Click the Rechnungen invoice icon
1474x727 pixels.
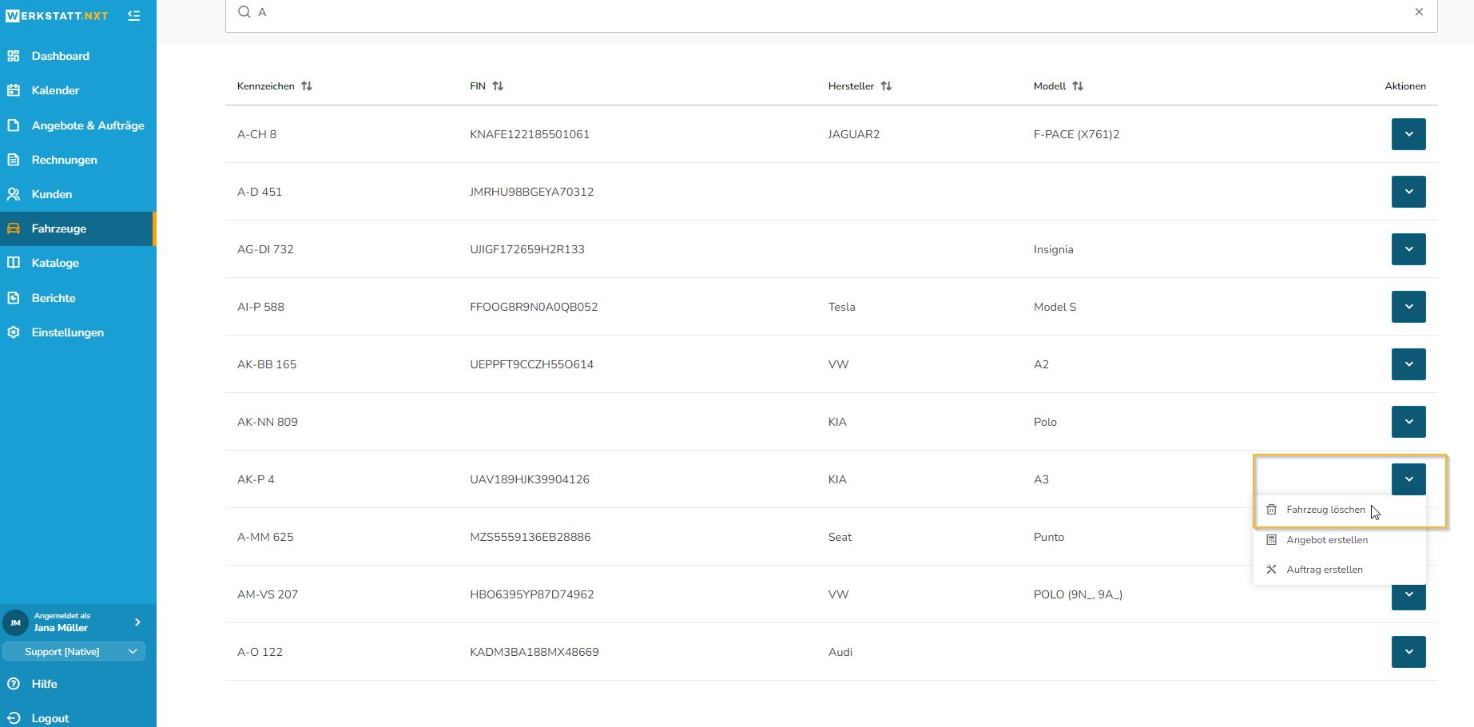pos(14,160)
